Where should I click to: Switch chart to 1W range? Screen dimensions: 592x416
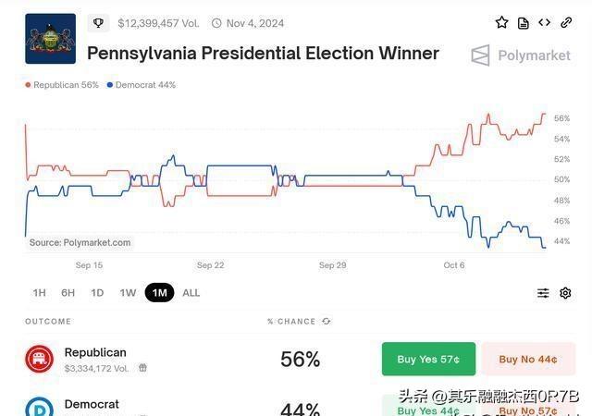pyautogui.click(x=128, y=293)
